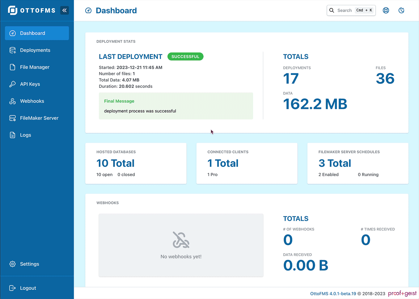
Task: Click the Webhooks sidebar icon
Action: click(13, 101)
